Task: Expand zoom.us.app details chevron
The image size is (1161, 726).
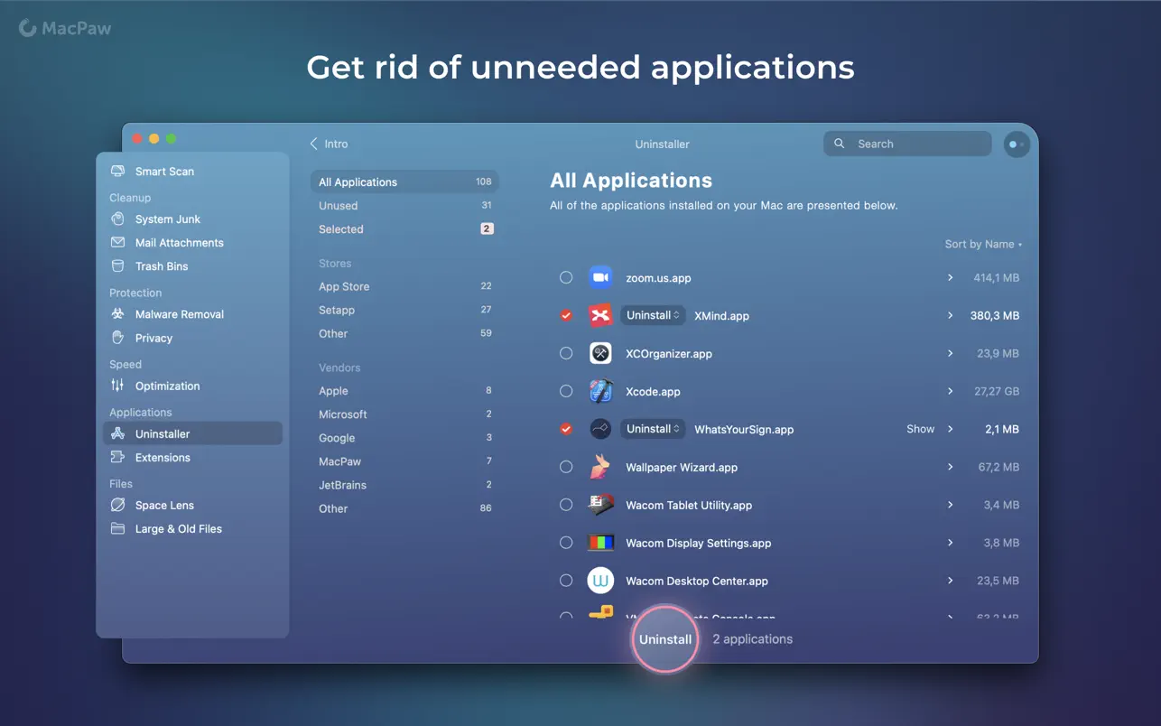Action: point(950,277)
